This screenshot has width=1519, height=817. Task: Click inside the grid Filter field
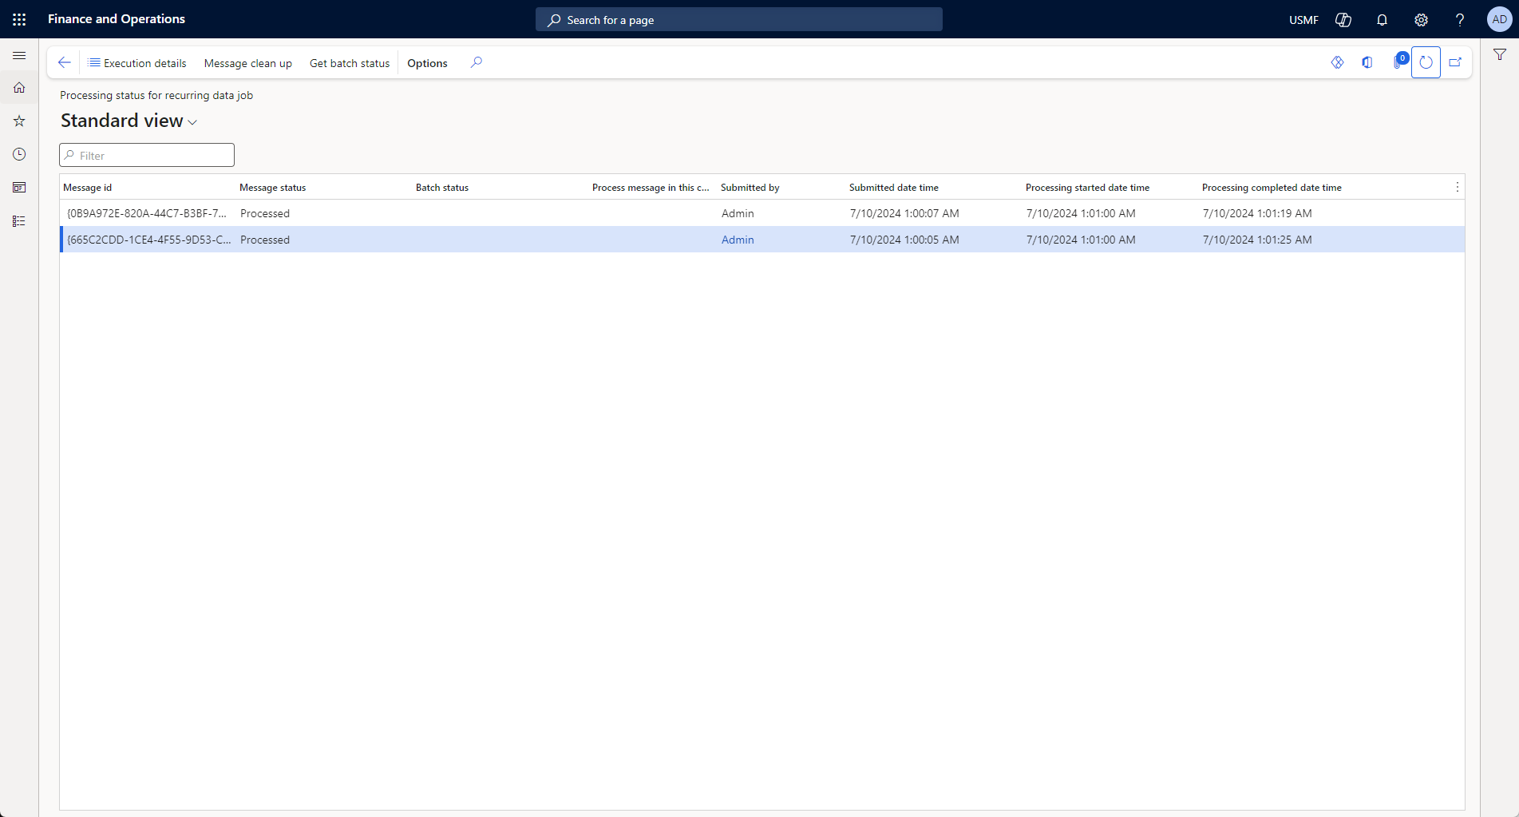click(x=147, y=155)
